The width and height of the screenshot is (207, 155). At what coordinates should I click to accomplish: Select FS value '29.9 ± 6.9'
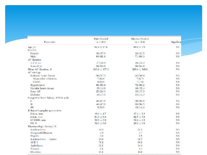tap(139, 123)
